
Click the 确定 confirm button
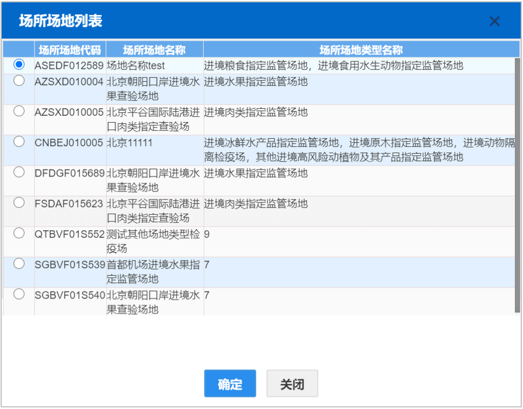click(230, 383)
